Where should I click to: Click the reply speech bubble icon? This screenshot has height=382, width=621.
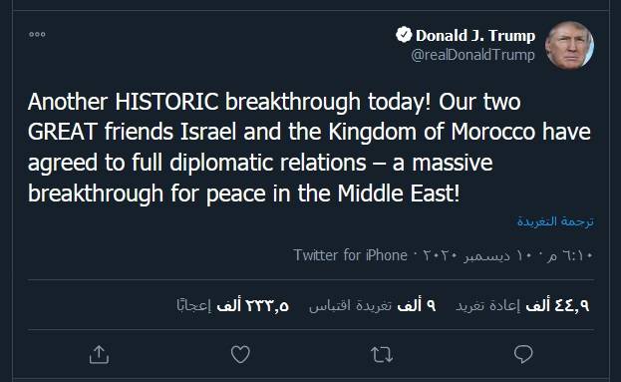(x=523, y=354)
